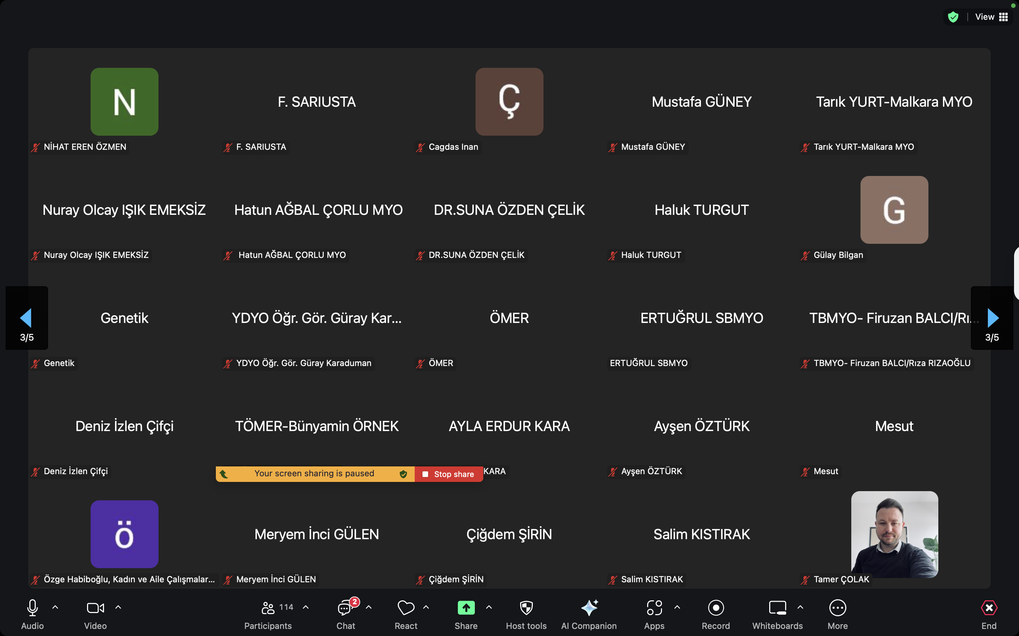
Task: Expand participants options chevron
Action: coord(306,607)
